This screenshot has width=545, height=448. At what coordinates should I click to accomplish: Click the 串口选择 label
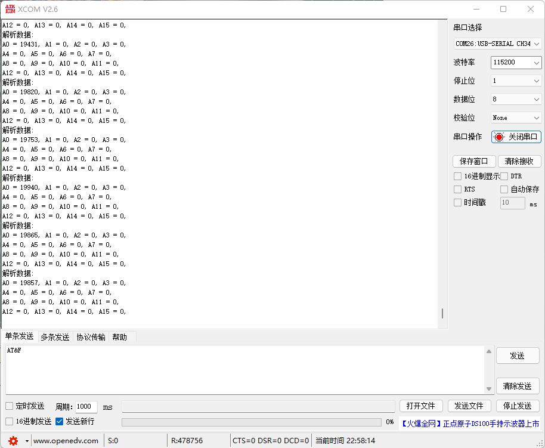click(468, 27)
